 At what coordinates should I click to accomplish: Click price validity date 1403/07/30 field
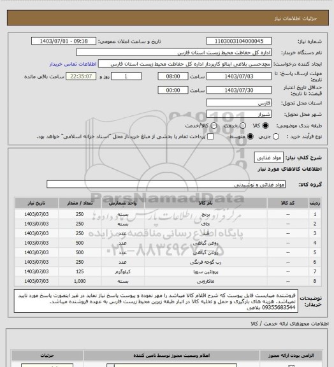pyautogui.click(x=239, y=90)
